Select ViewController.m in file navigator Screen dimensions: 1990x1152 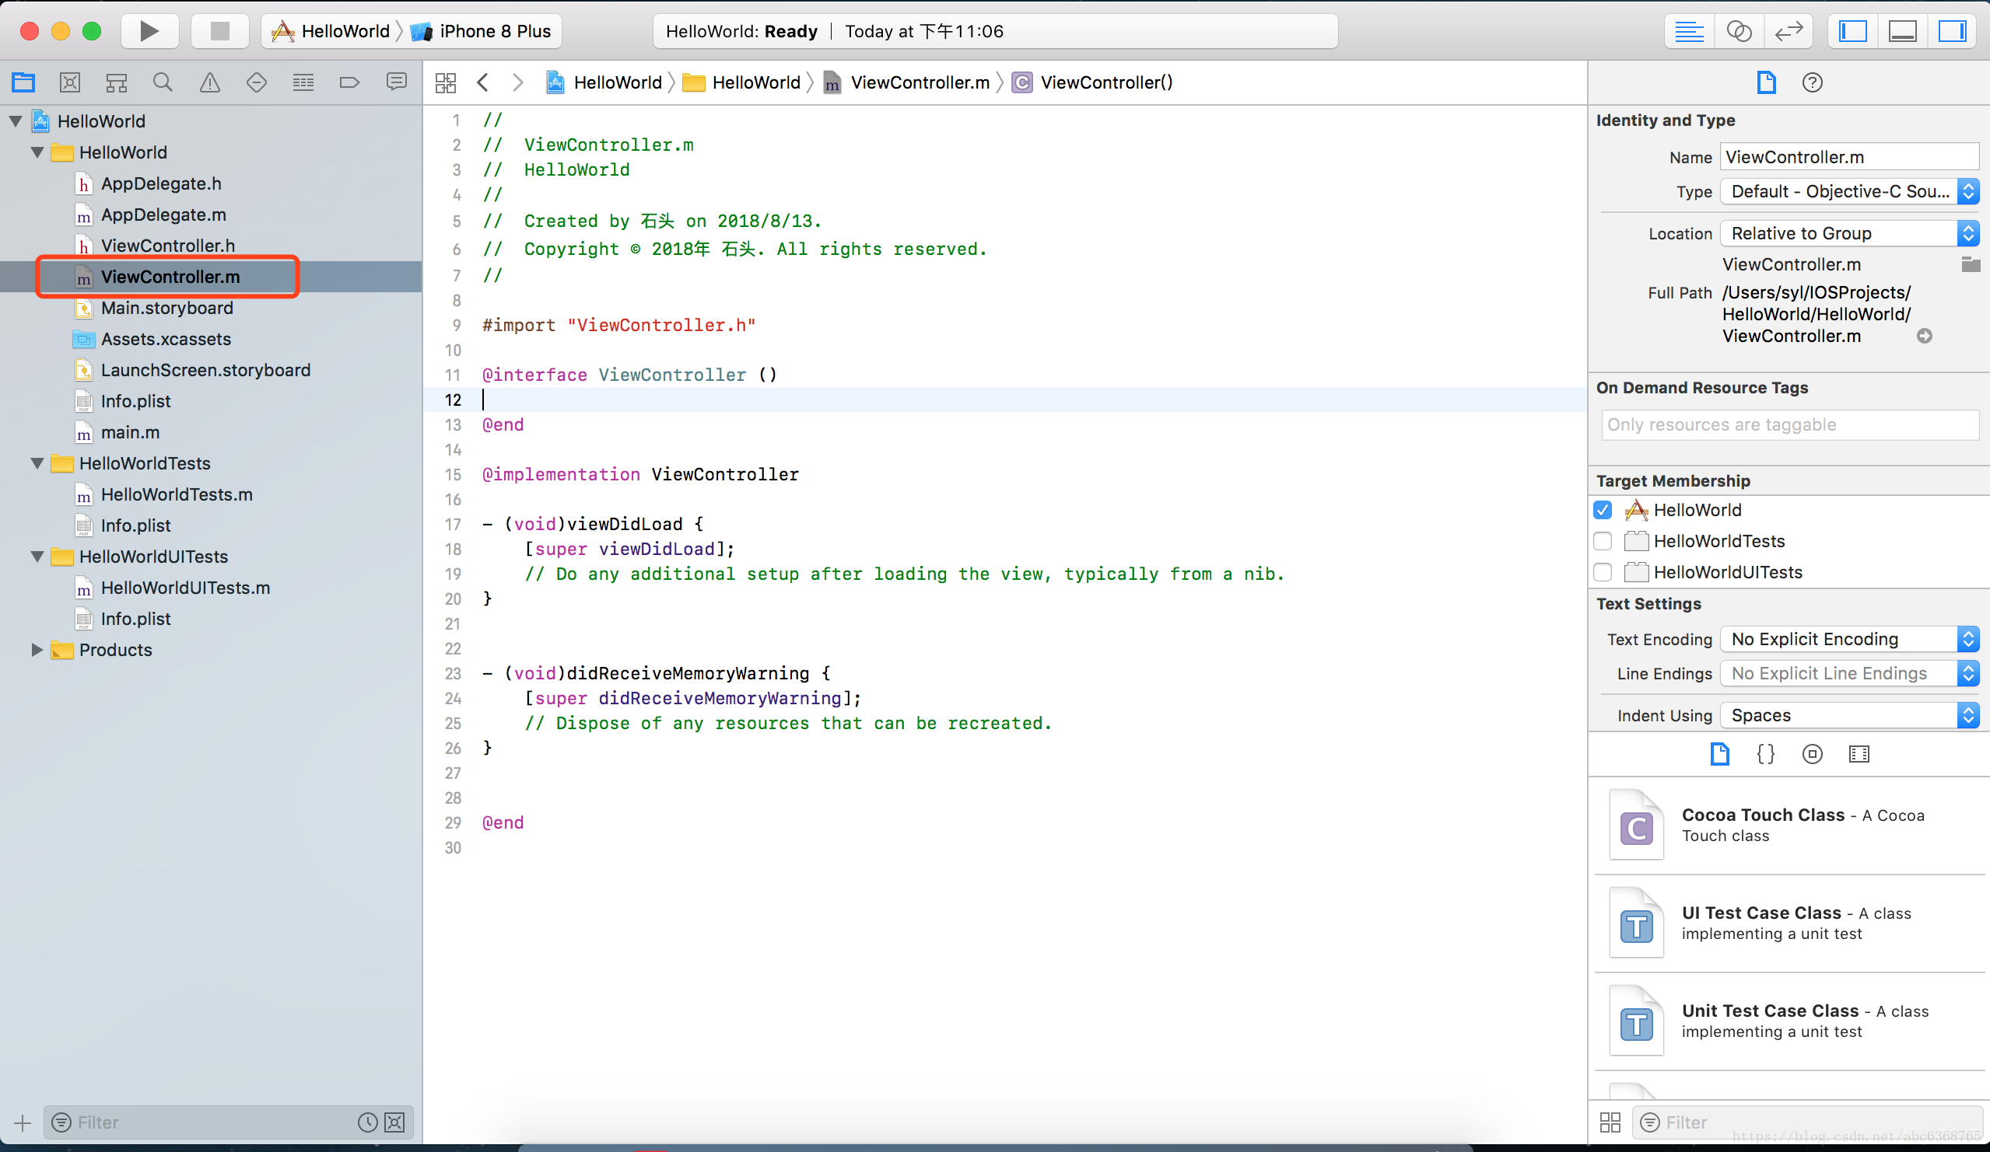[x=172, y=276]
